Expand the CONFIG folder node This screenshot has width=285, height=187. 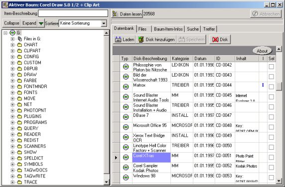pyautogui.click(x=12, y=57)
